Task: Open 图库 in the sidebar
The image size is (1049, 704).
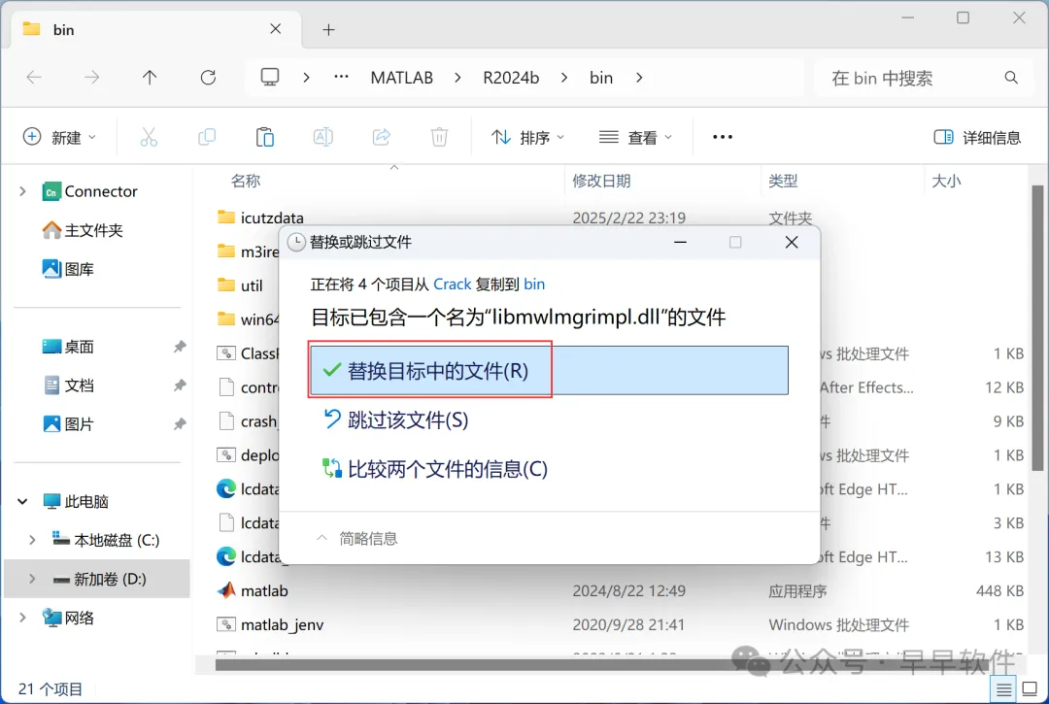Action: 68,269
